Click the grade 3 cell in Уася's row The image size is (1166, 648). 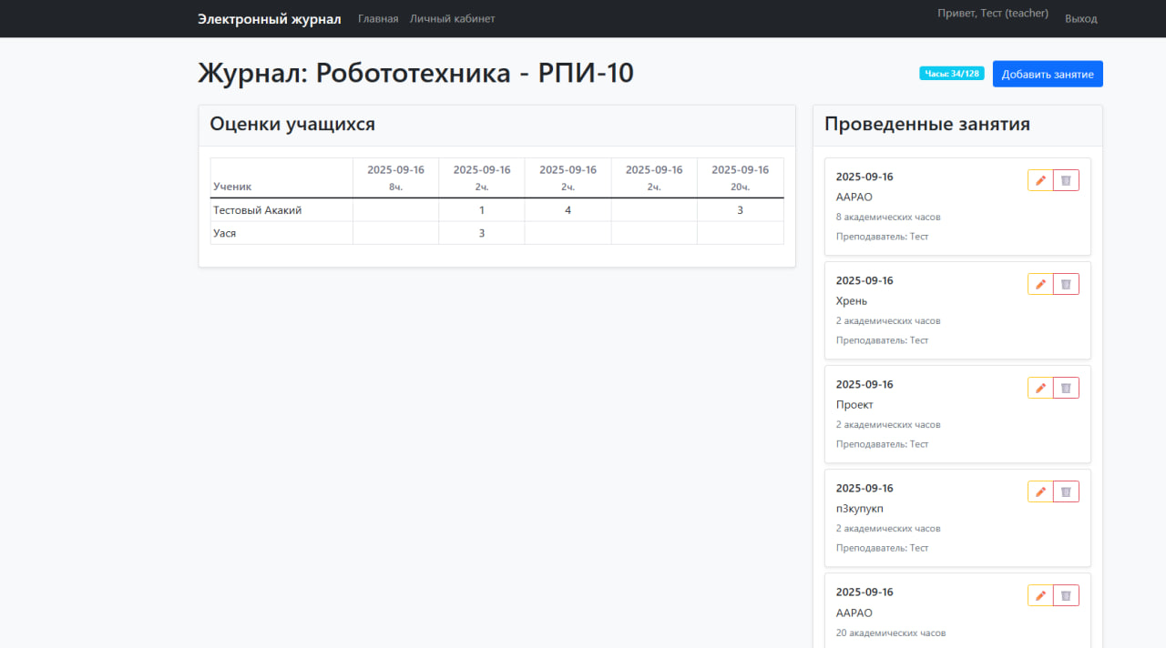pos(481,232)
